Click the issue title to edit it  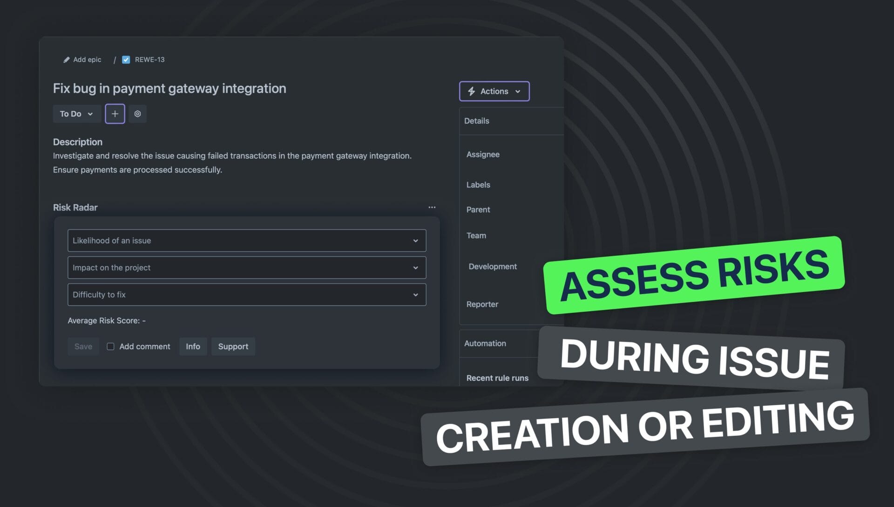click(169, 88)
